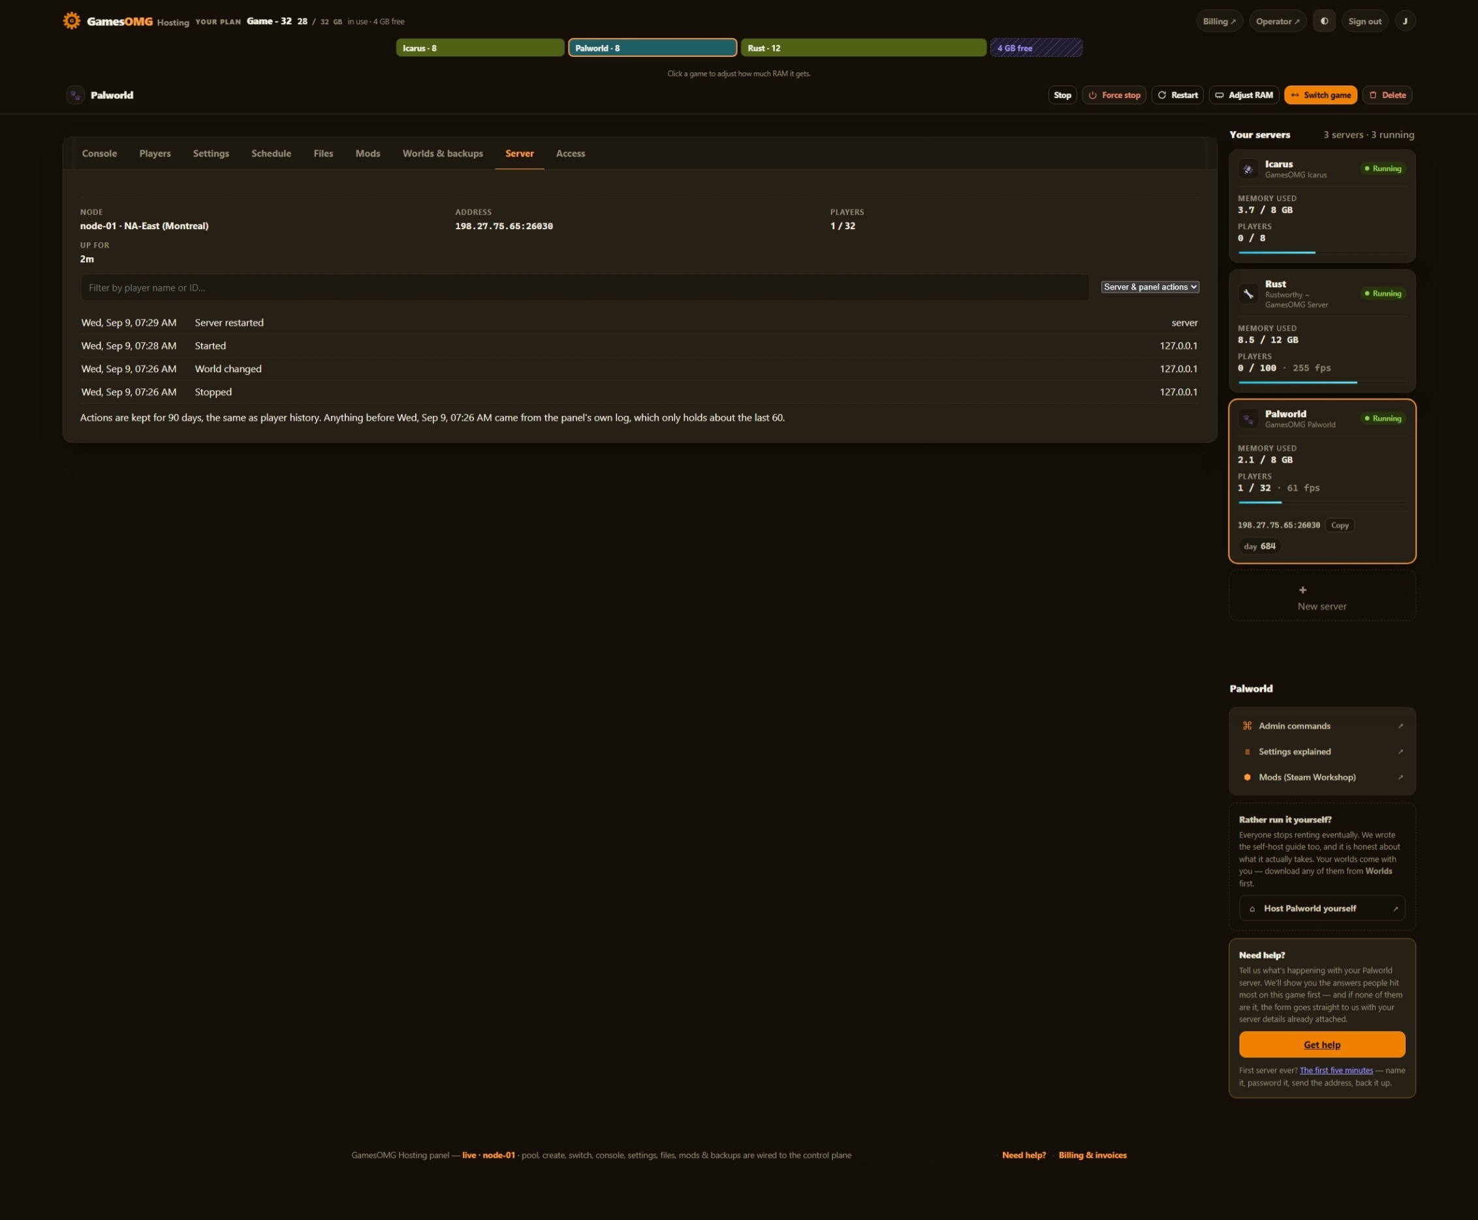Click the Started log entry
This screenshot has height=1220, width=1478.
[639, 346]
